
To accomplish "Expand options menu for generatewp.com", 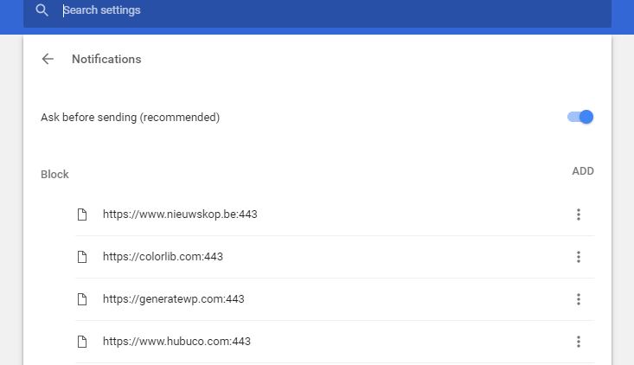I will click(579, 299).
